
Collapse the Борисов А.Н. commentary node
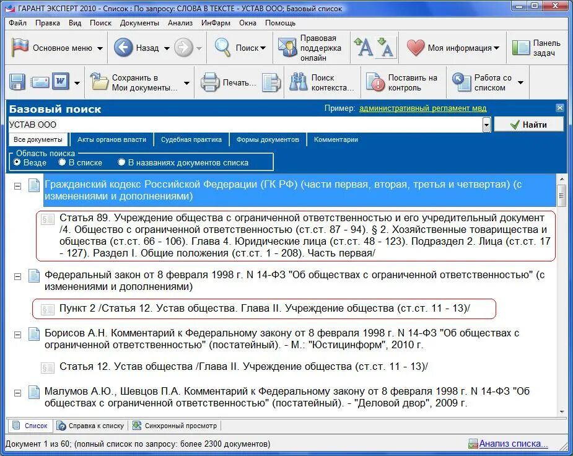[x=17, y=335]
